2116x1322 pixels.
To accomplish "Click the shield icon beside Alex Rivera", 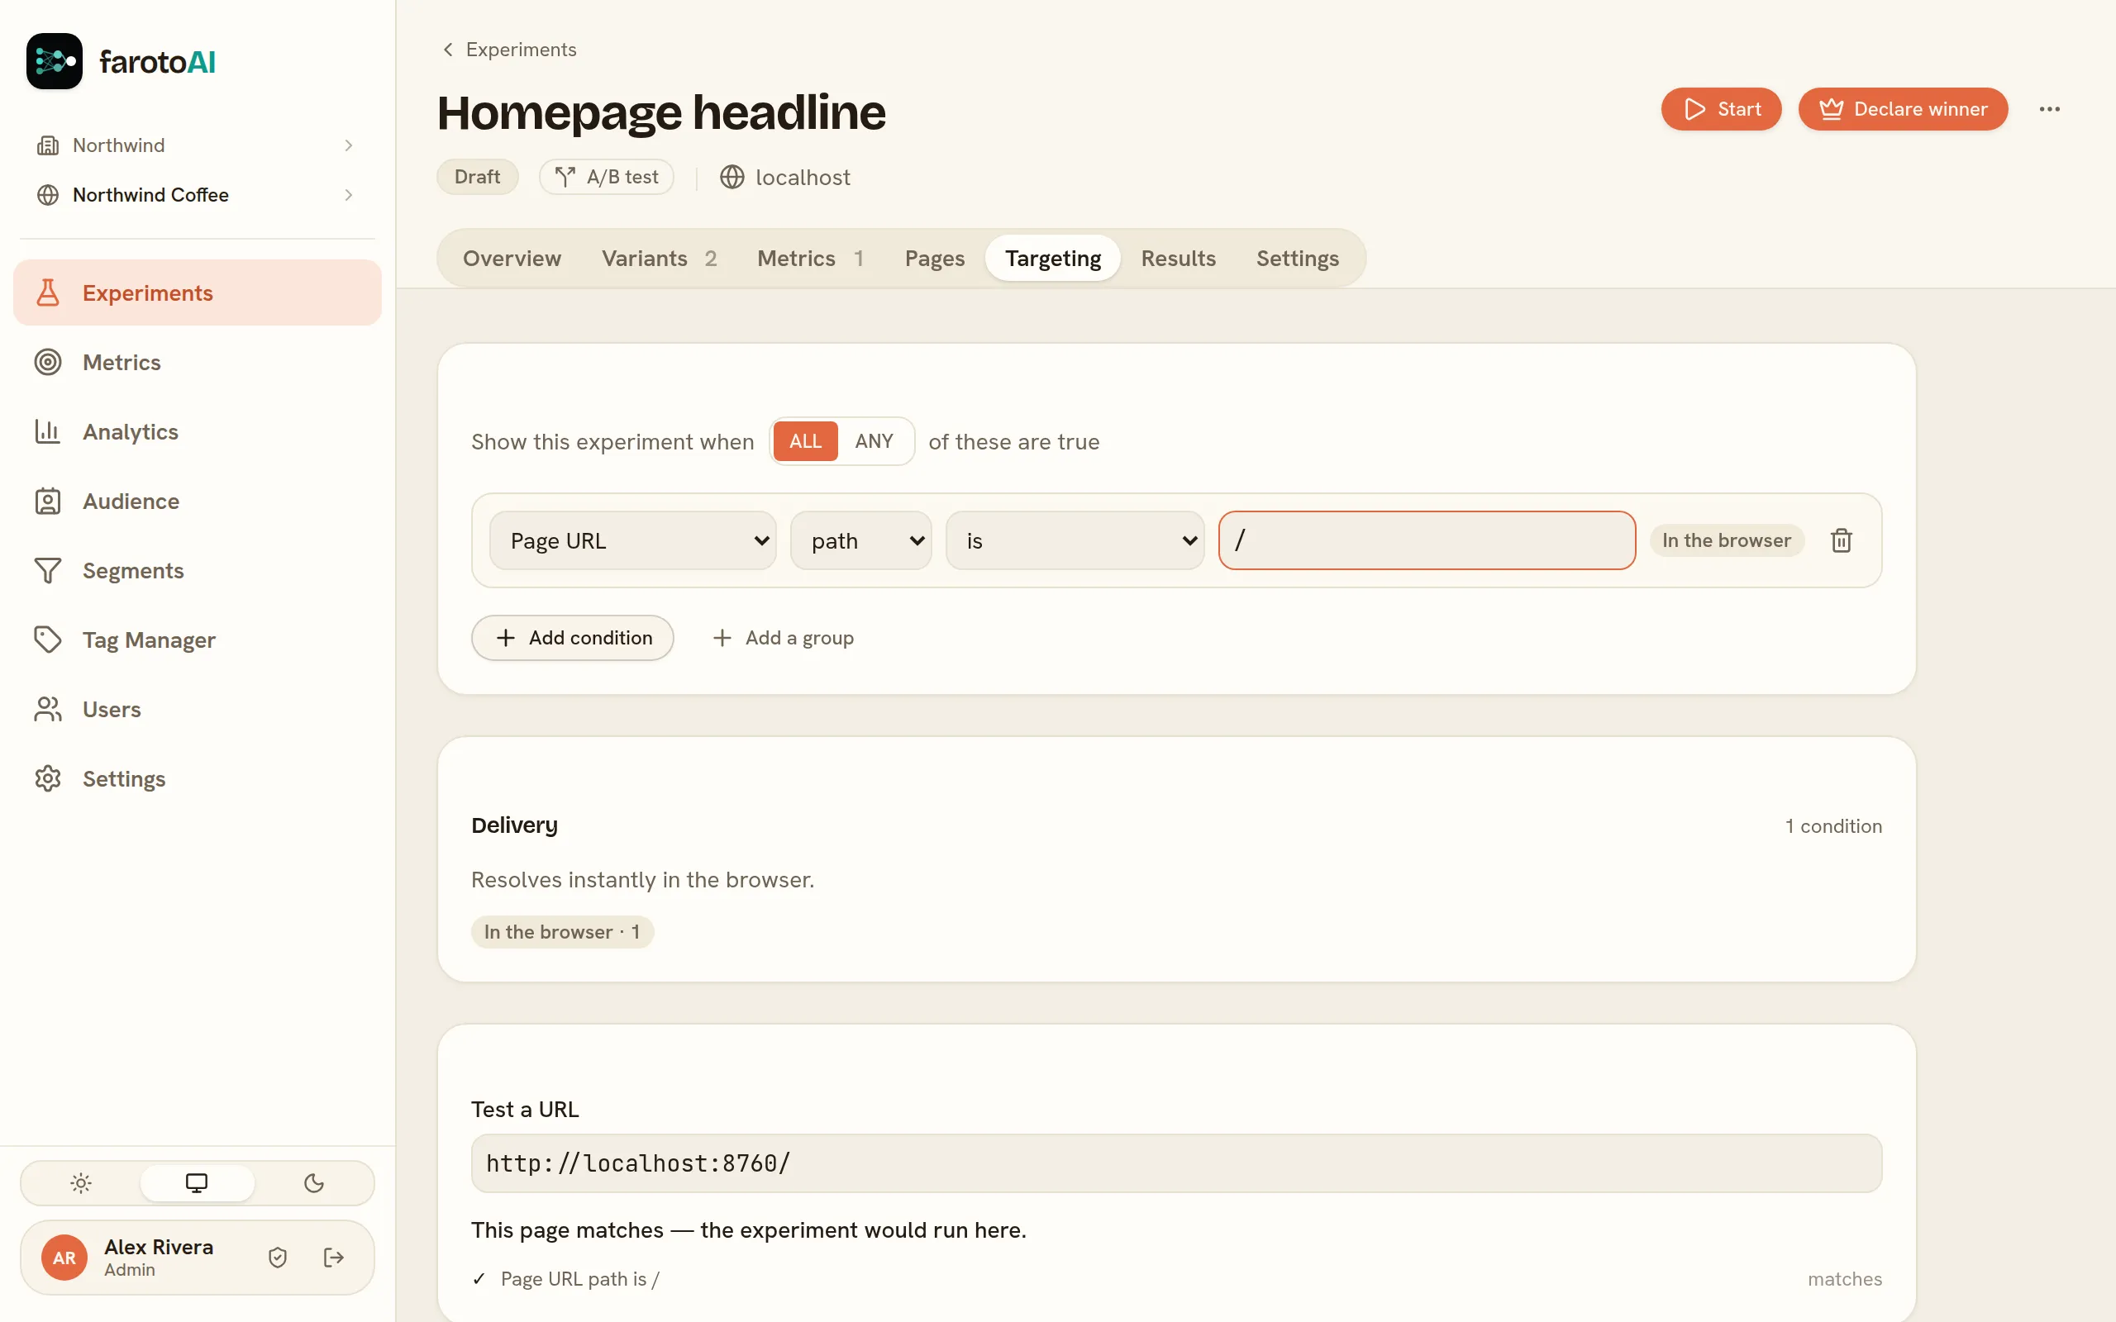I will 278,1258.
